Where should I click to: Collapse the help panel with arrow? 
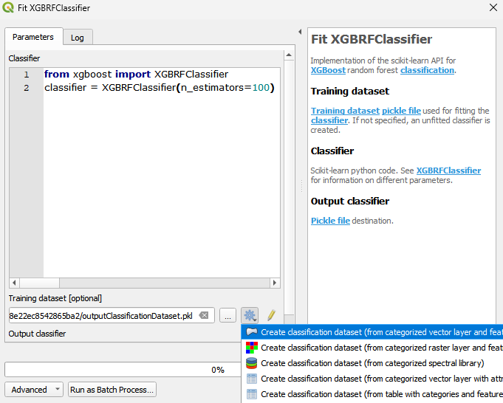point(300,32)
